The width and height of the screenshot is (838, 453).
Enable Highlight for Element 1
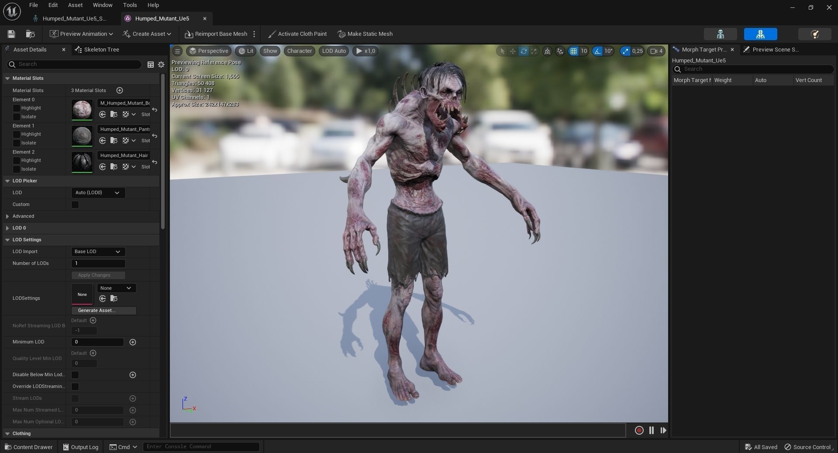pos(17,134)
